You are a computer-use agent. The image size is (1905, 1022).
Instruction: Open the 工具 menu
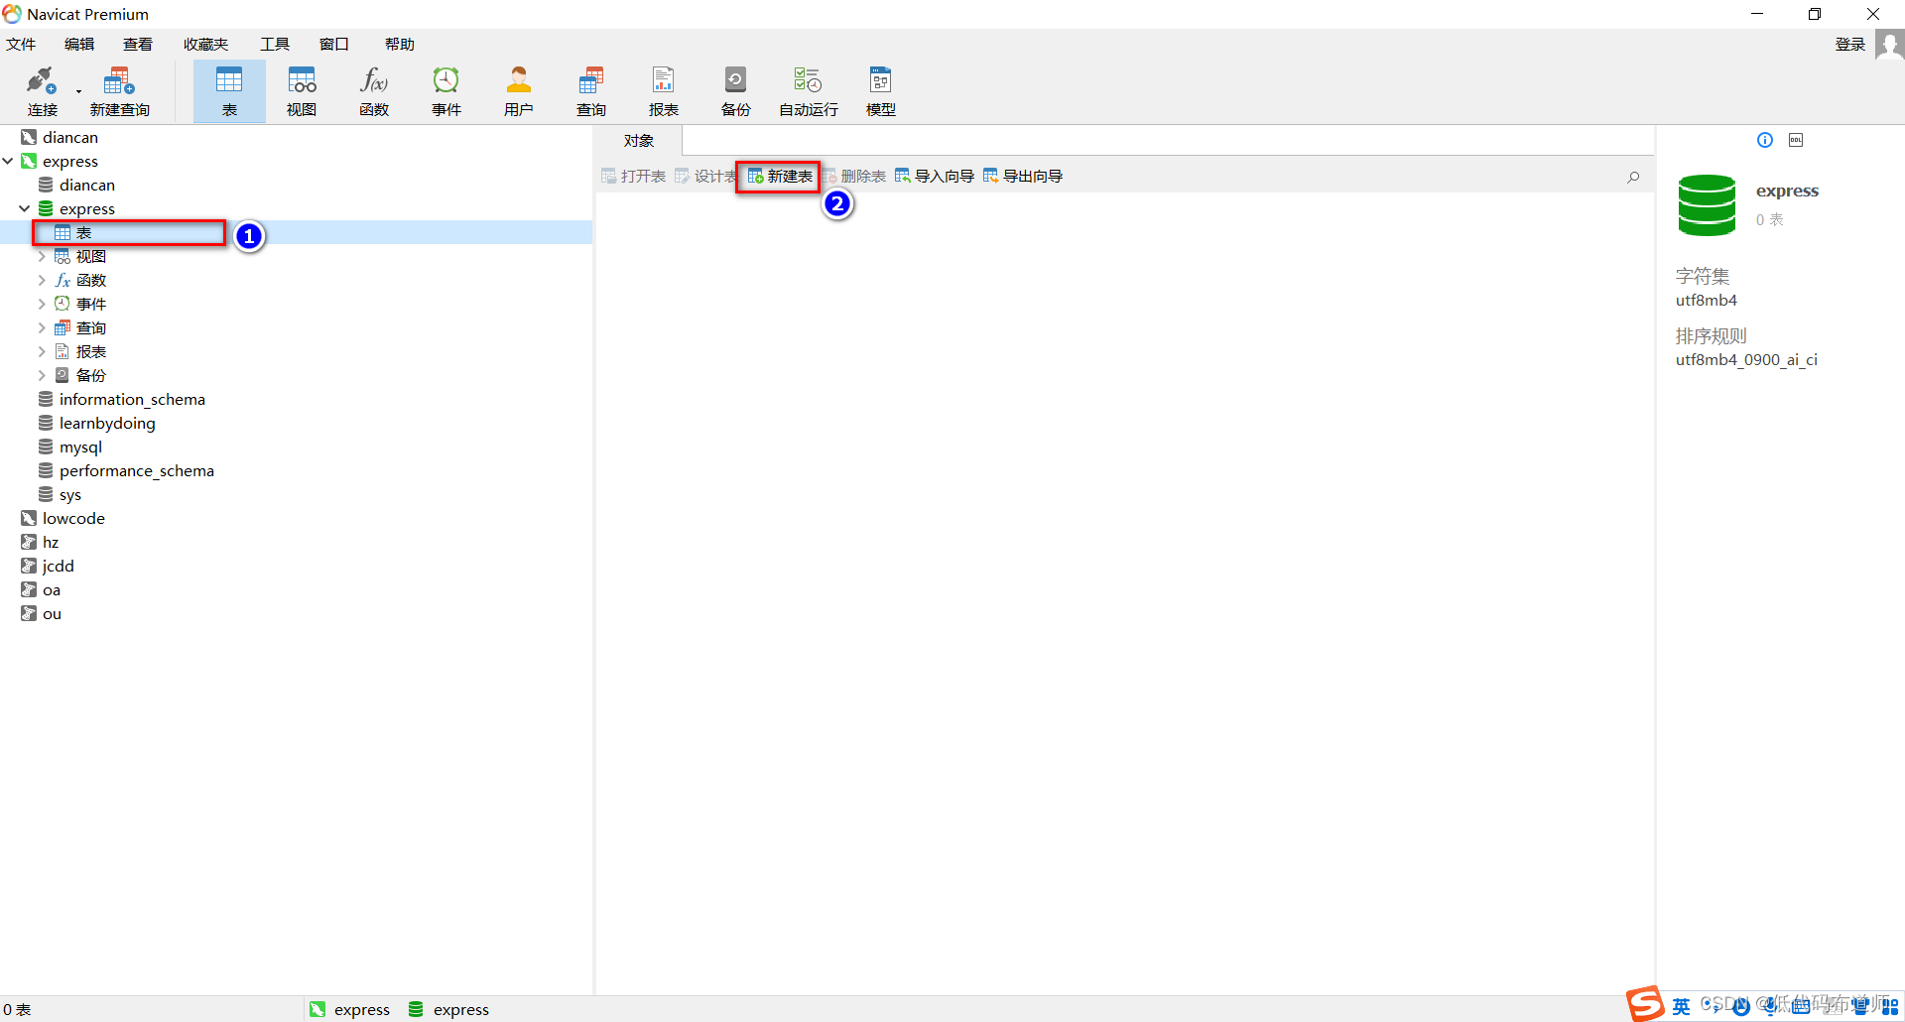click(x=275, y=45)
